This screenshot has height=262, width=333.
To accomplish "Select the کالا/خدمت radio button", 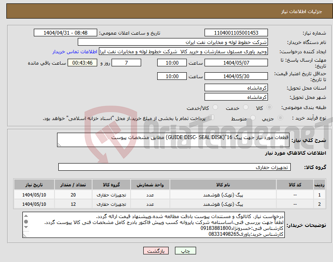I will [x=215, y=107].
